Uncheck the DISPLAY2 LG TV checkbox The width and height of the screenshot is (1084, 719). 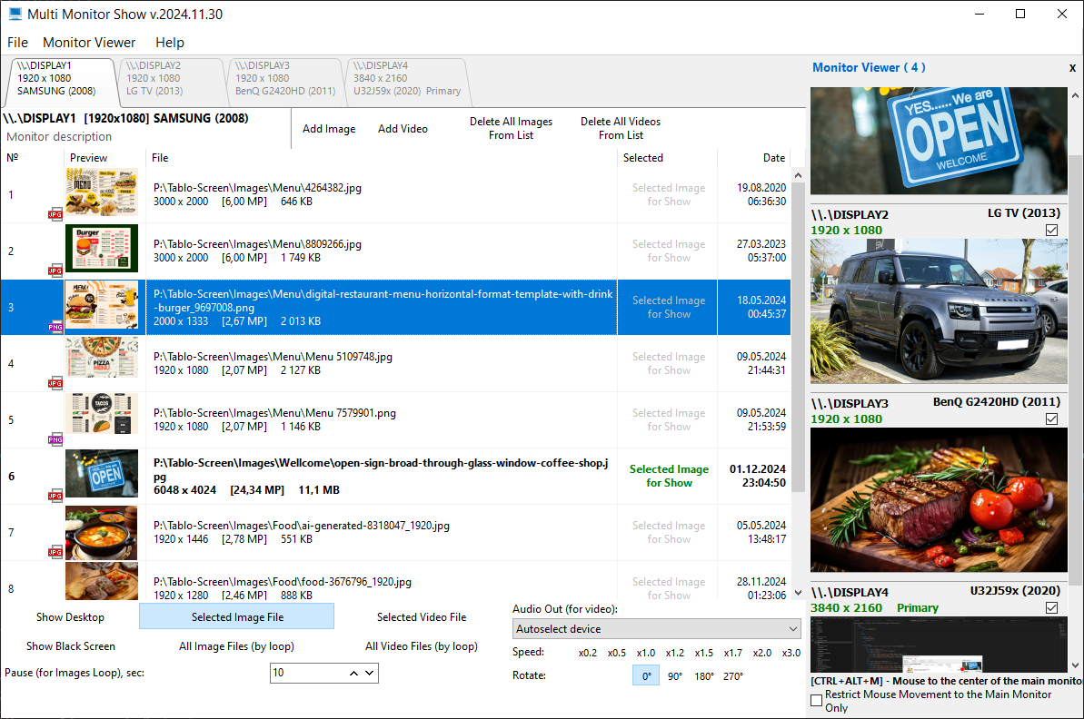point(1051,230)
